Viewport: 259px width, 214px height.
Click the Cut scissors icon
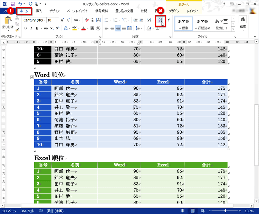coord(17,18)
